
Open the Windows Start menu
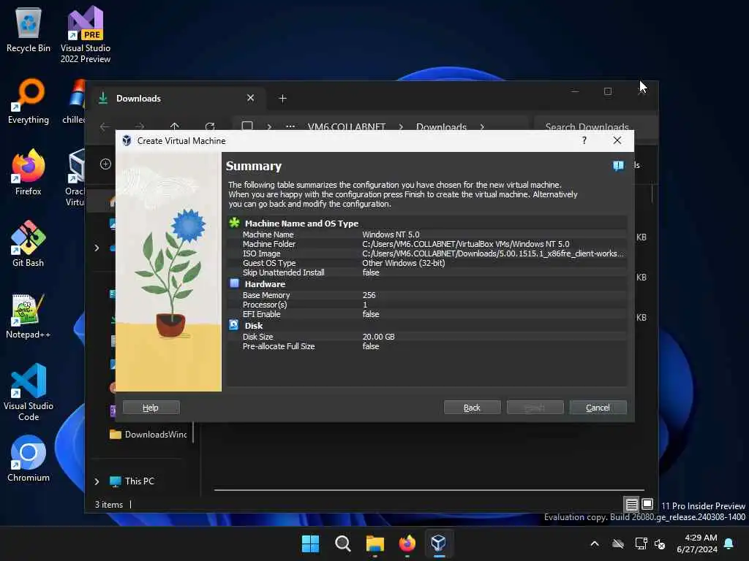[310, 543]
